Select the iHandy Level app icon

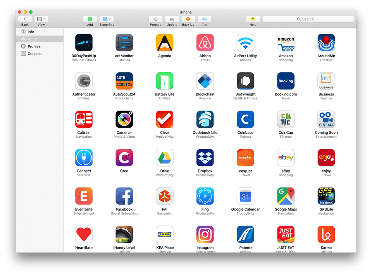[x=124, y=234]
